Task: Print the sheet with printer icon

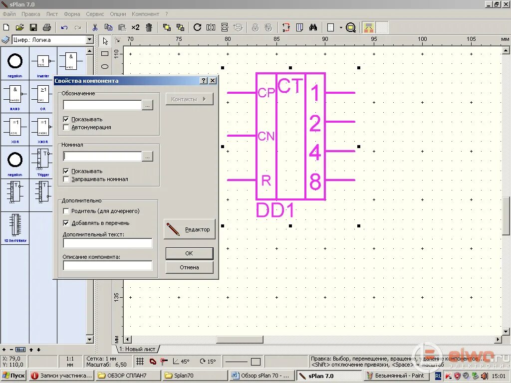Action: coord(47,27)
